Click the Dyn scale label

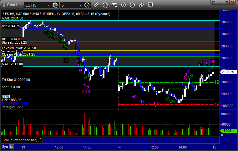[5, 147]
